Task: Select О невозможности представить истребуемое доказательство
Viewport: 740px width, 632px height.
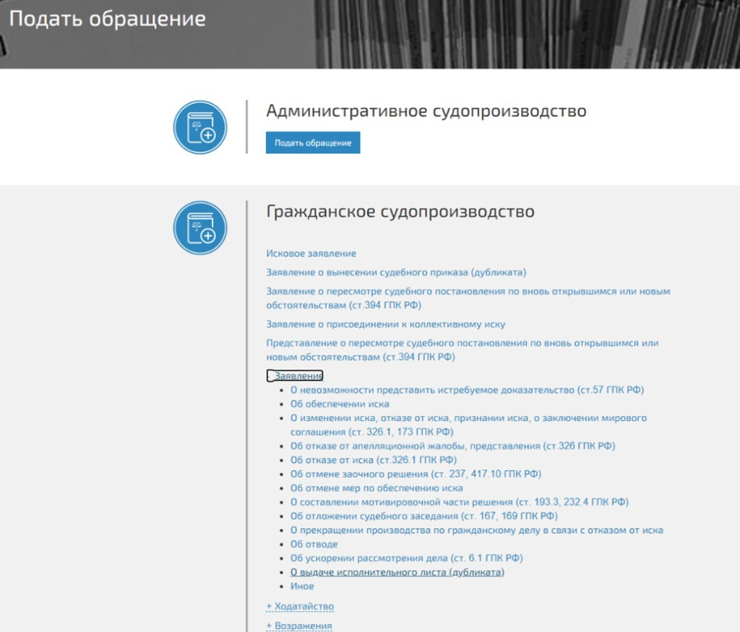Action: [468, 390]
